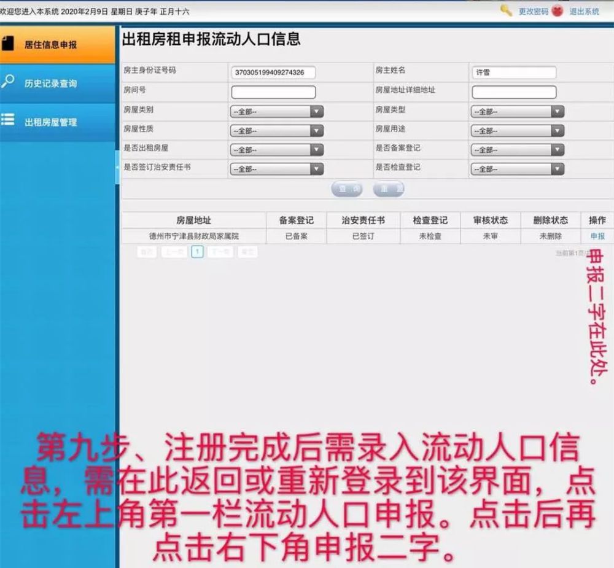
Task: Open the 房屋类型 dropdown
Action: [517, 112]
